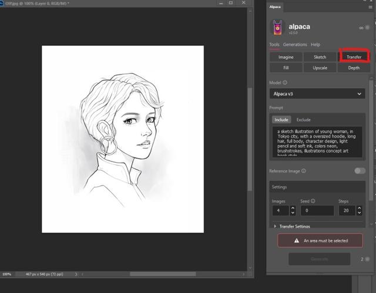Click the infinity credits icon
This screenshot has width=376, height=293.
361,28
